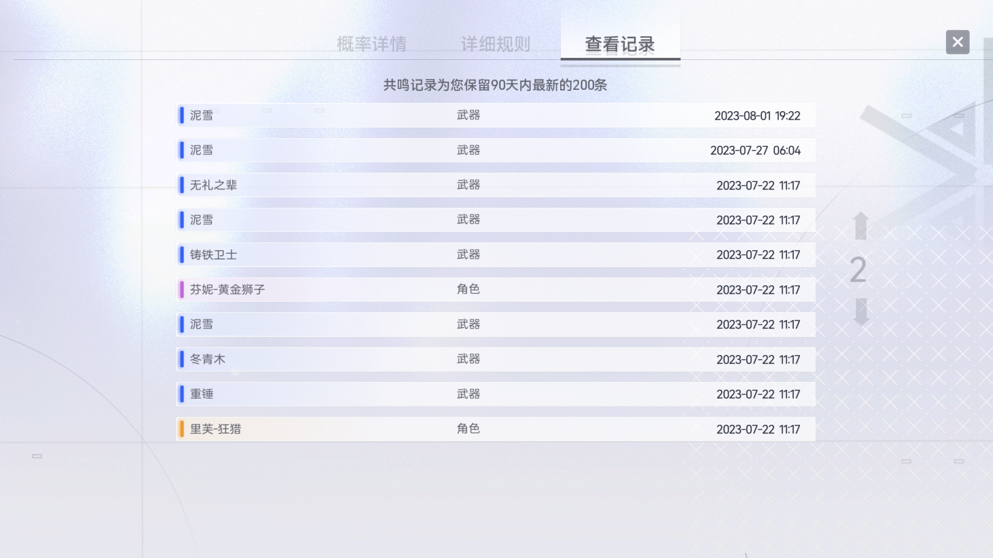Click the 角色 type in 里芙-狂猎 row
This screenshot has width=993, height=558.
(469, 429)
